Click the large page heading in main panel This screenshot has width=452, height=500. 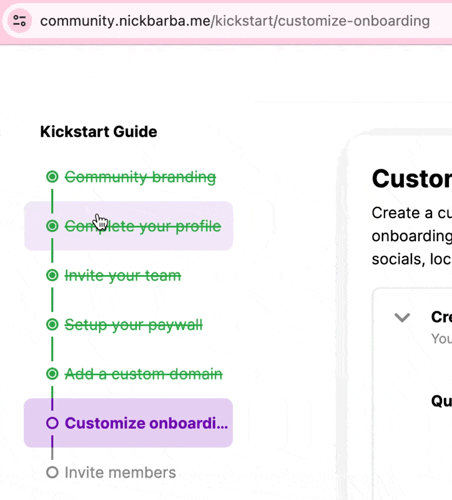pos(412,179)
